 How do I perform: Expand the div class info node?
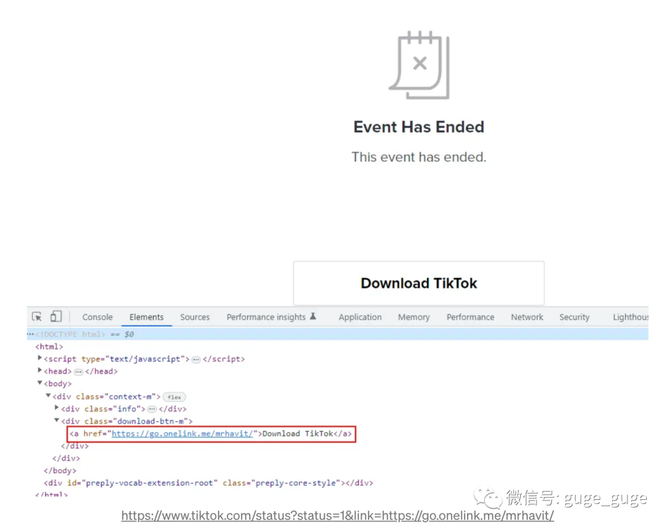(57, 408)
